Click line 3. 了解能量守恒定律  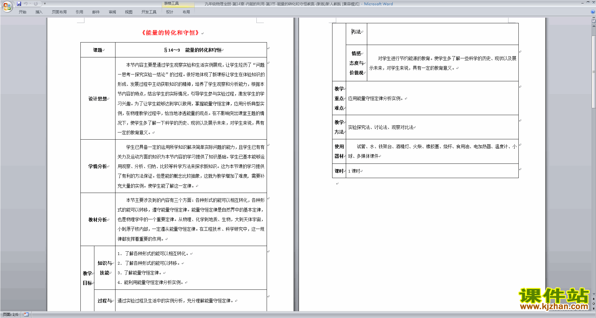pos(139,273)
